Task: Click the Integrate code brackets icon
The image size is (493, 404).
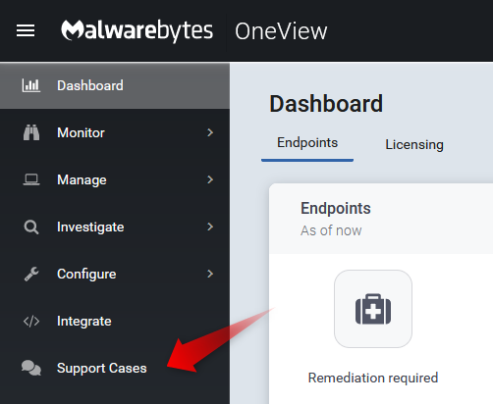Action: (x=31, y=322)
